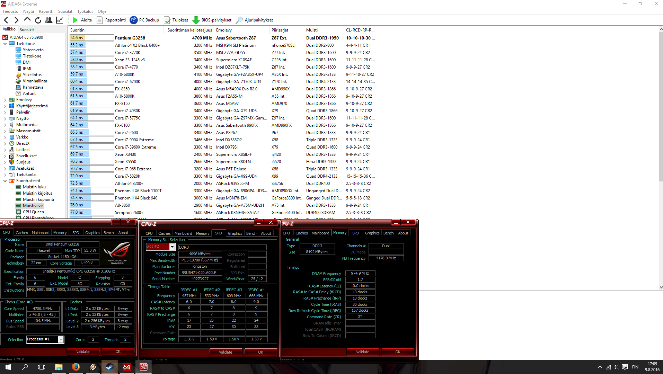Image resolution: width=663 pixels, height=374 pixels.
Task: Open Mainboard tab in right CPU-Z window
Action: pos(320,233)
